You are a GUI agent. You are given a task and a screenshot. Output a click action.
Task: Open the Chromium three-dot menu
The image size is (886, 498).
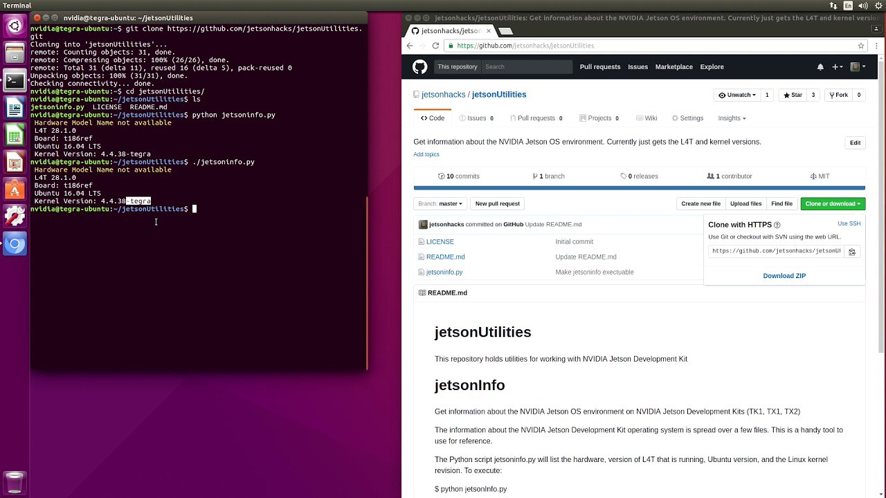(875, 46)
